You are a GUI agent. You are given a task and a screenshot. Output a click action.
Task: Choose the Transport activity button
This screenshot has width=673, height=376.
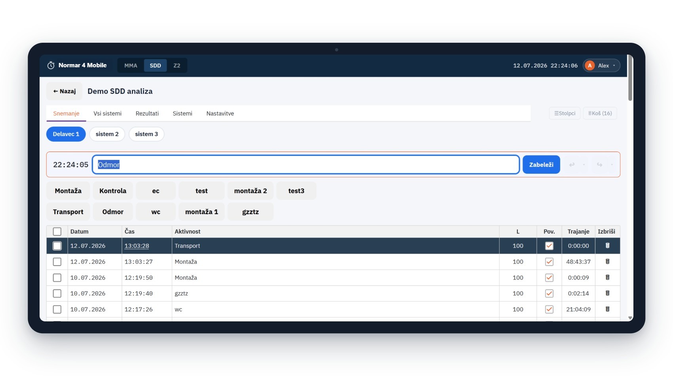pyautogui.click(x=68, y=212)
